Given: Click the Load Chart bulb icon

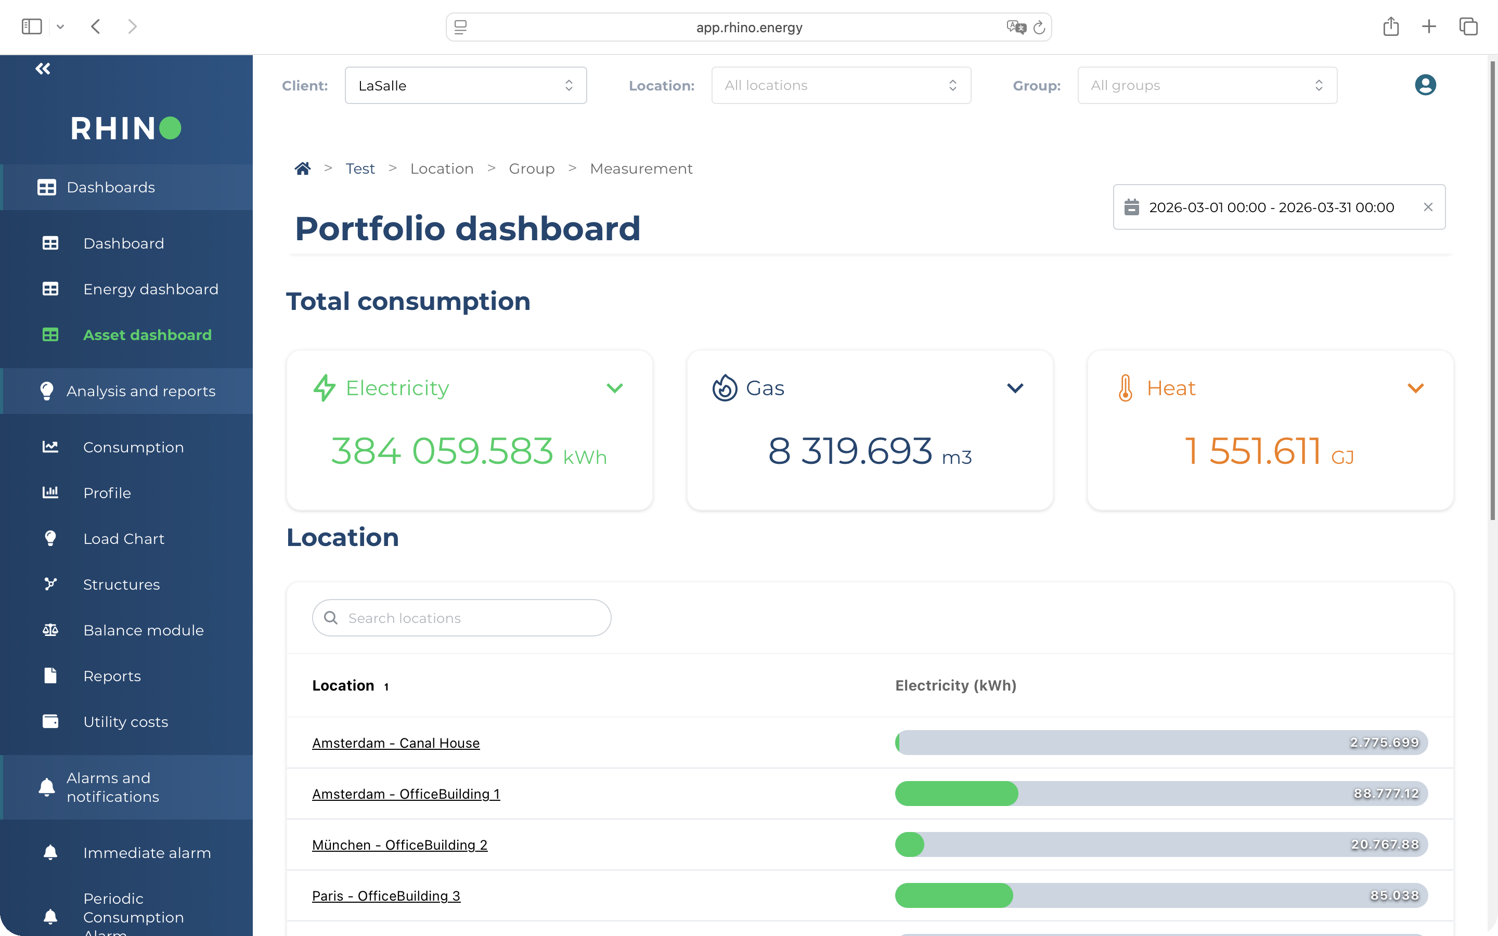Looking at the screenshot, I should click(50, 539).
